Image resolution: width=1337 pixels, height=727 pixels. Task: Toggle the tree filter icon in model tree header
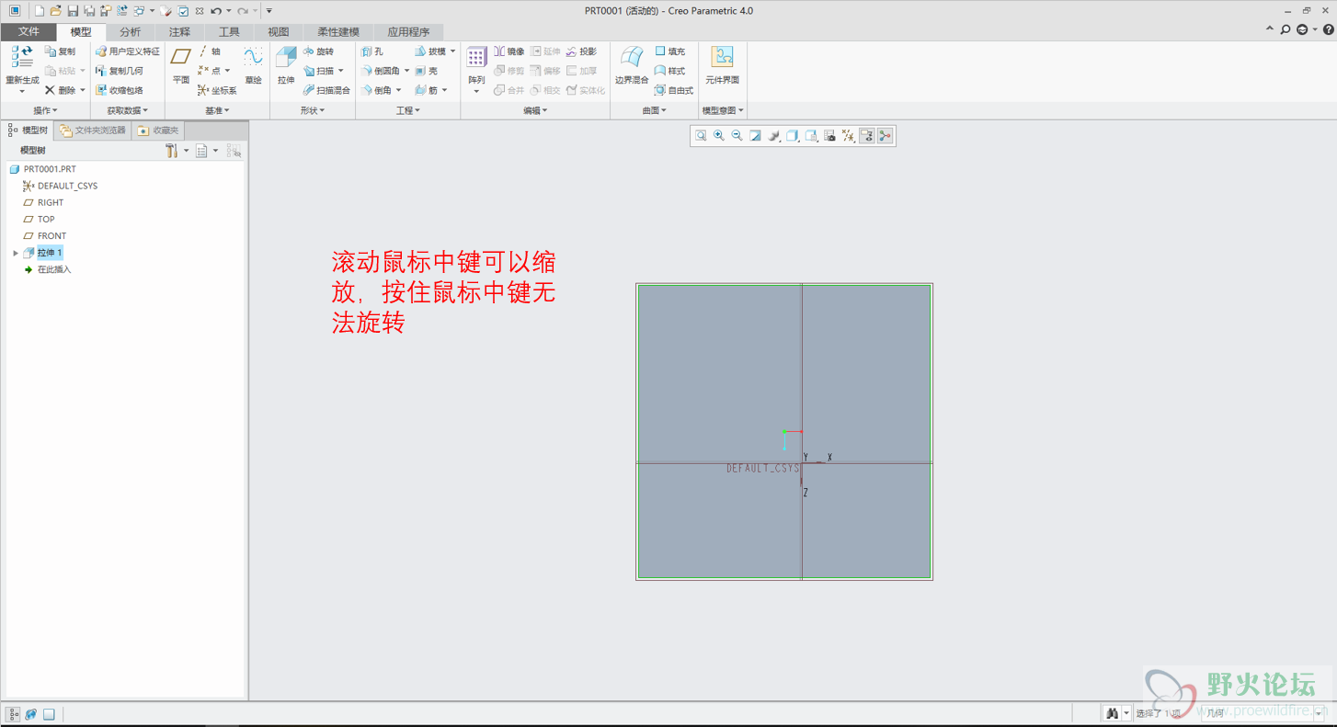point(234,151)
